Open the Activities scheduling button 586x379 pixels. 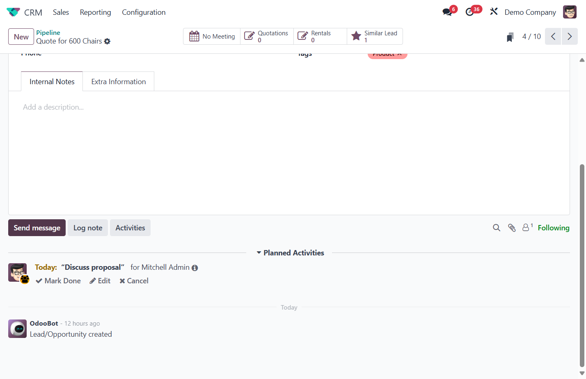click(130, 228)
